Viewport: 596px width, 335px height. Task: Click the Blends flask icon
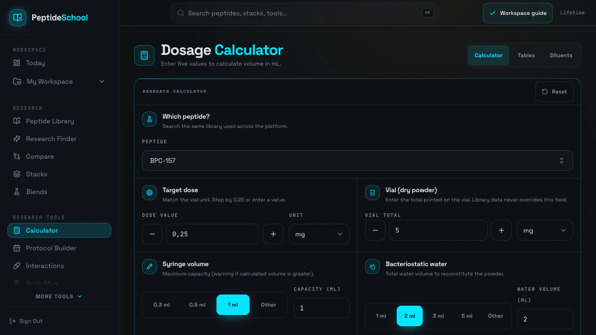[17, 192]
